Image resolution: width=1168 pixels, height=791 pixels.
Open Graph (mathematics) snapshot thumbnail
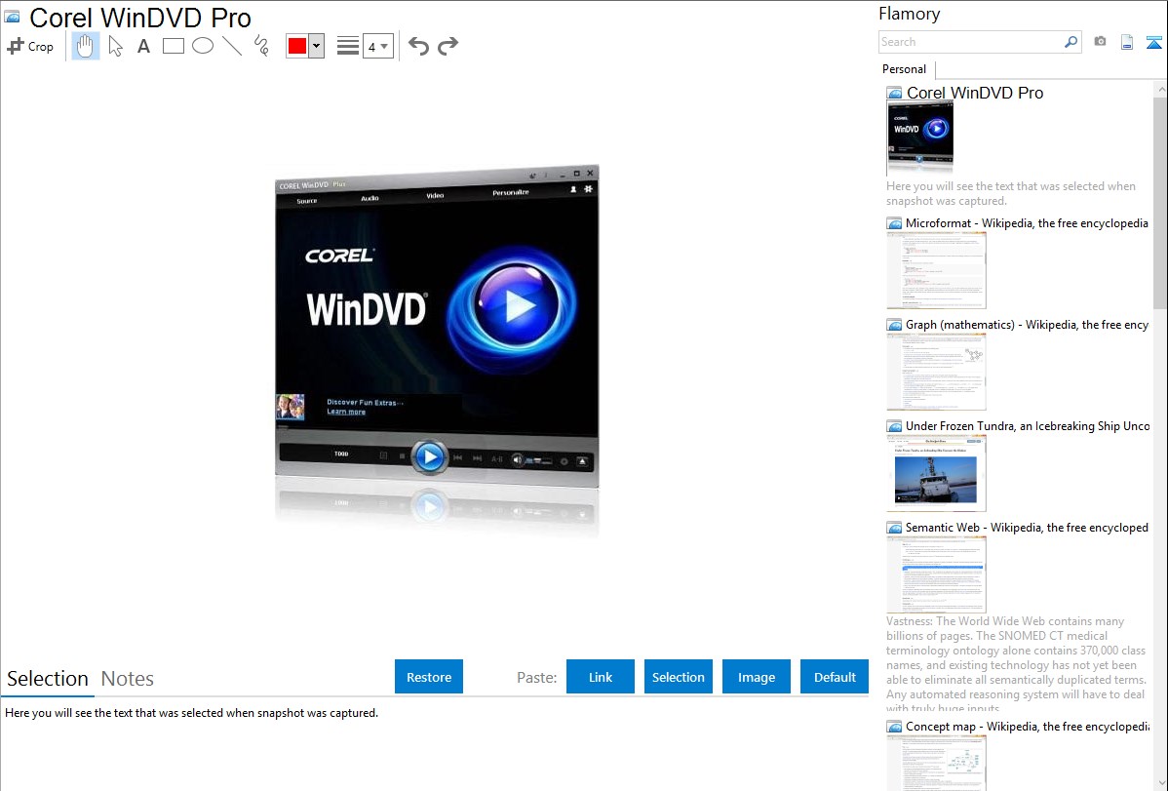click(936, 372)
